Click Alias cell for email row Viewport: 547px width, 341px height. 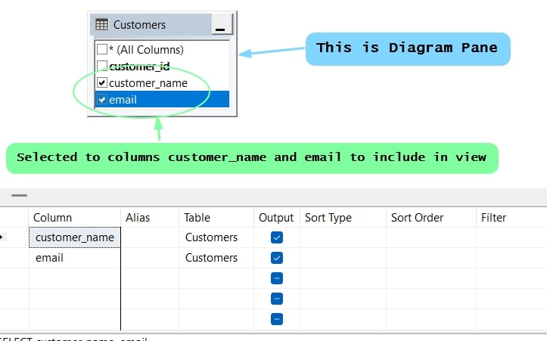pyautogui.click(x=150, y=258)
